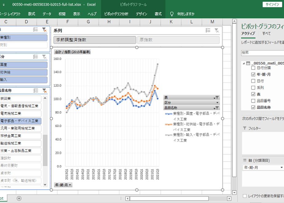Select 汎用・業務用機械工業 slicer item
This screenshot has height=203, width=284.
pos(21,129)
